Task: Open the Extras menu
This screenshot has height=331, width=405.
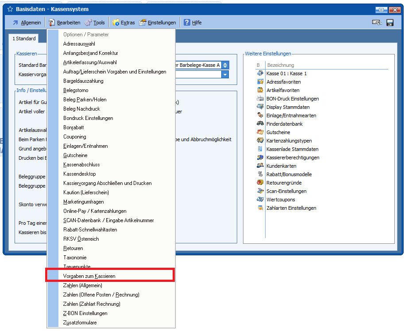Action: click(123, 23)
